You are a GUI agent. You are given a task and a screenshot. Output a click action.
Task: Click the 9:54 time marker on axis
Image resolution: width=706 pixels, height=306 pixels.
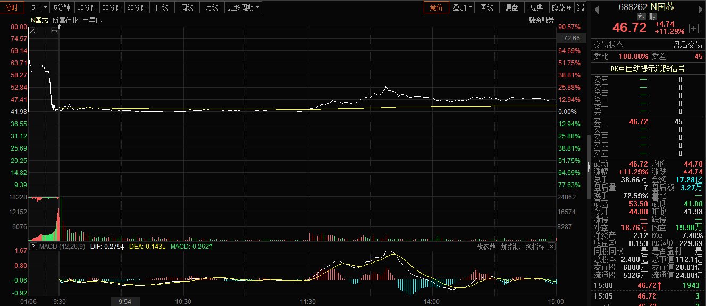pos(125,301)
